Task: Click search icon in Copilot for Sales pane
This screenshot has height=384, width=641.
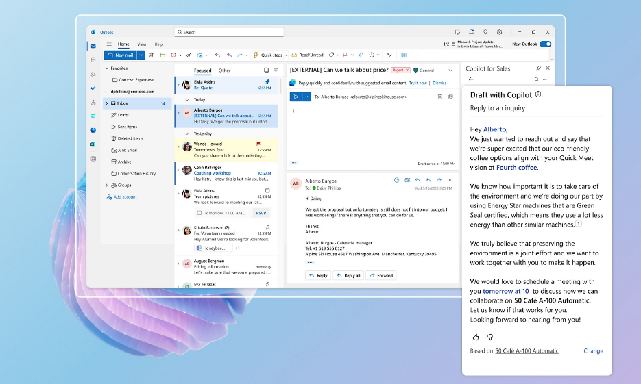Action: (536, 79)
